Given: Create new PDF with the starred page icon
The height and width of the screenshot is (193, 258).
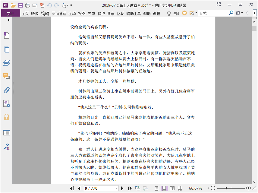Looking at the screenshot, I should [42, 5].
